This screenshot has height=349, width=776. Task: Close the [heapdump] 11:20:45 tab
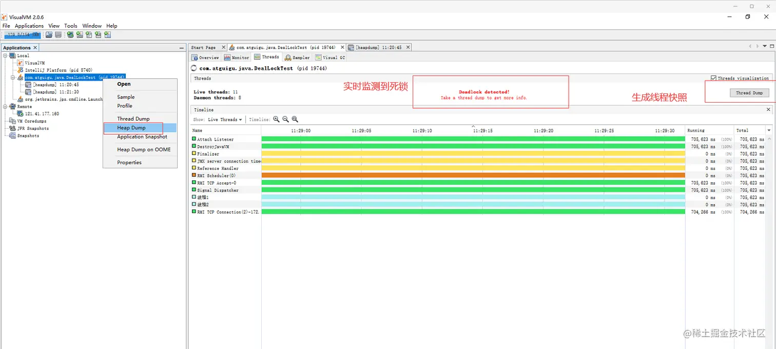tap(408, 47)
